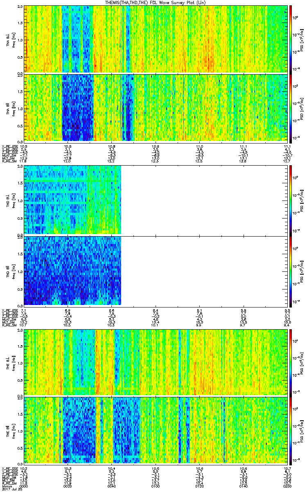
Task: Click the 0200 time tick label
Action: pos(287,487)
